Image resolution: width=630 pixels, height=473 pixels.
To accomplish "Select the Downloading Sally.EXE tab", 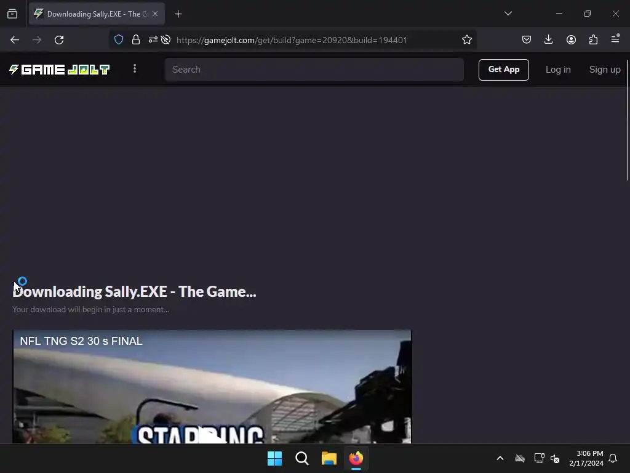I will click(97, 14).
